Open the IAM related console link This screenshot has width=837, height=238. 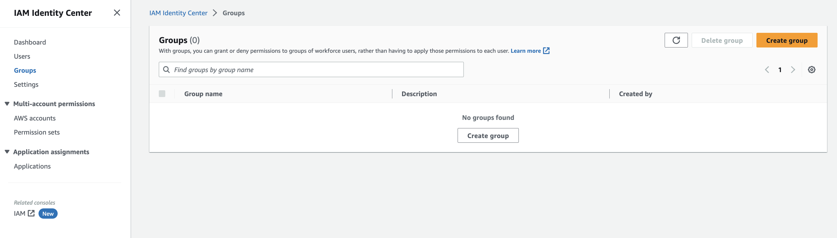(x=19, y=213)
